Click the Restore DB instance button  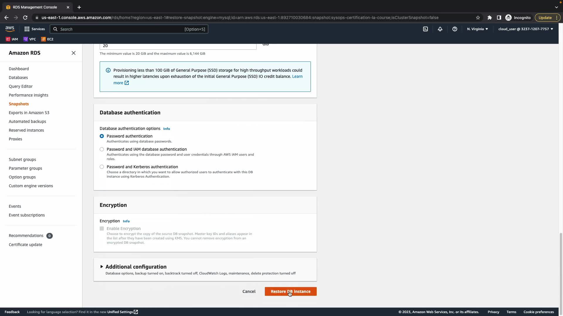coord(290,291)
